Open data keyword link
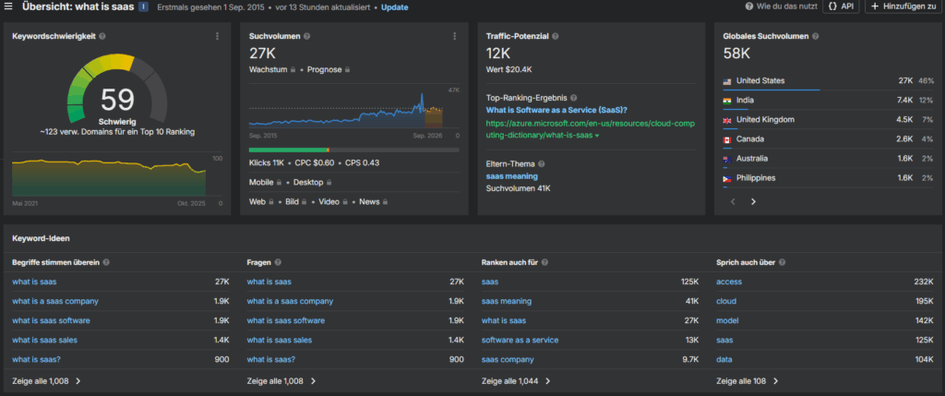 point(724,360)
